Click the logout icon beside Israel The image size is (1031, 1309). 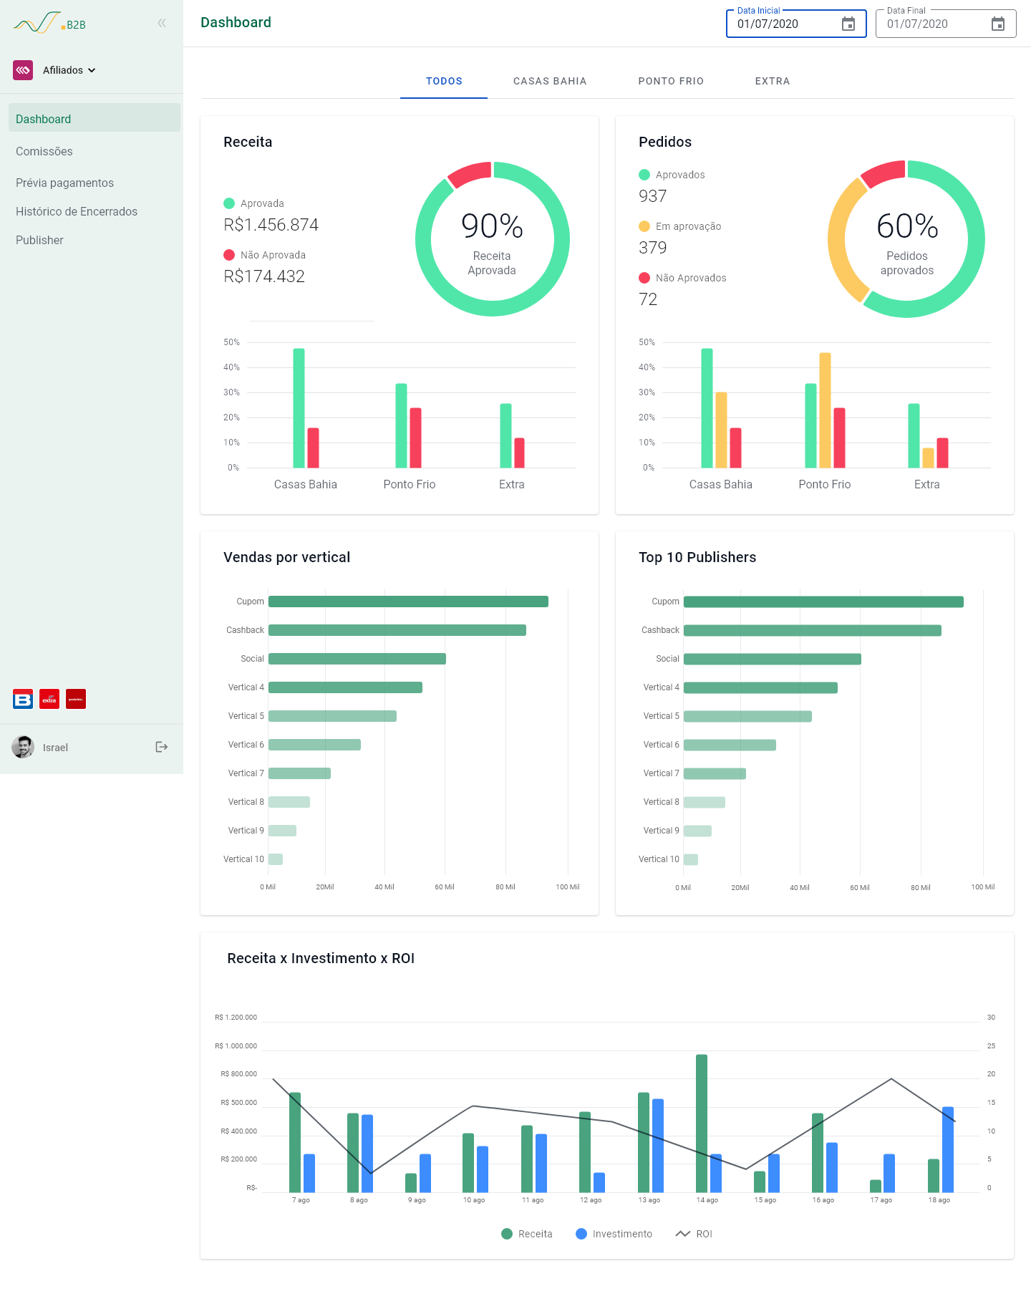point(162,747)
